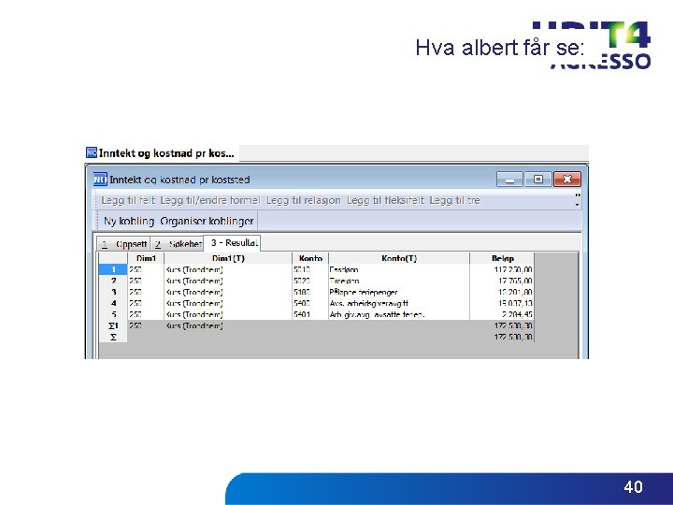Image resolution: width=673 pixels, height=505 pixels.
Task: Click the Konto cell 5020
Action: [x=310, y=281]
